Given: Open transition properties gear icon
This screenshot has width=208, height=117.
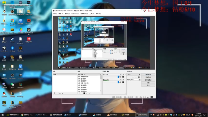Looking at the screenshot, I should tap(139, 77).
